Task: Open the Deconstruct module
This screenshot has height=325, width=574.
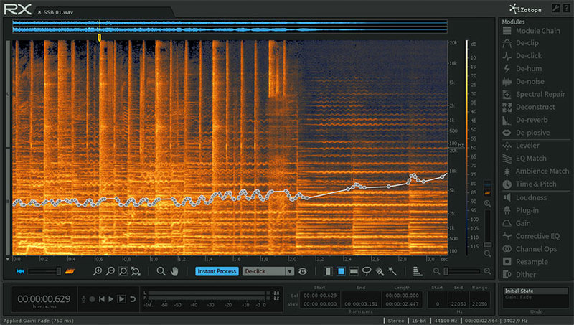Action: (x=529, y=107)
